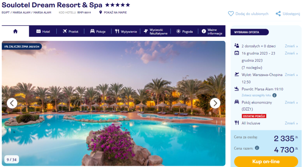
Task: Show the previous gallery photo arrow
Action: (12, 103)
